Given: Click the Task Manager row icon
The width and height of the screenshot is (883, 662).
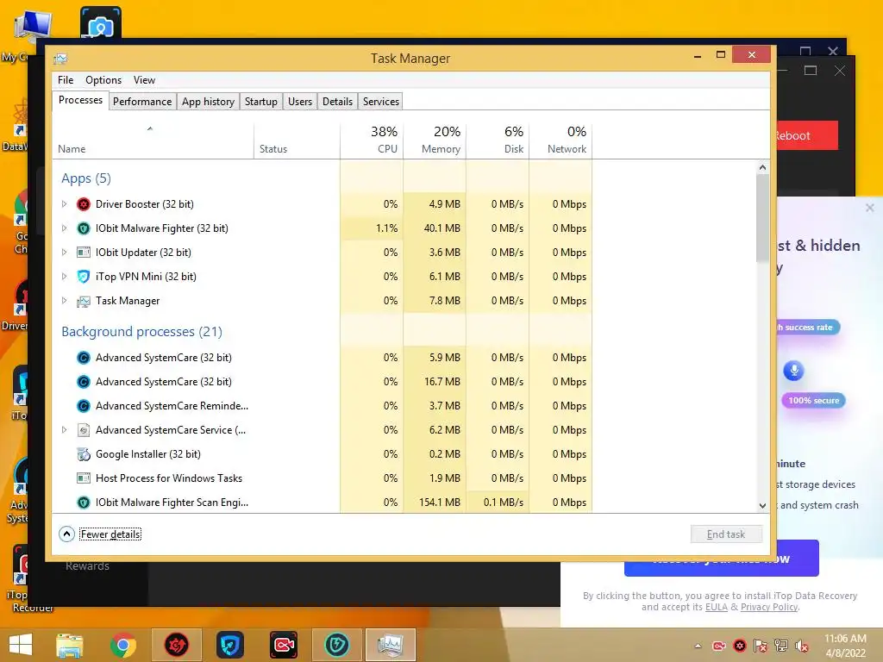Looking at the screenshot, I should click(x=84, y=301).
